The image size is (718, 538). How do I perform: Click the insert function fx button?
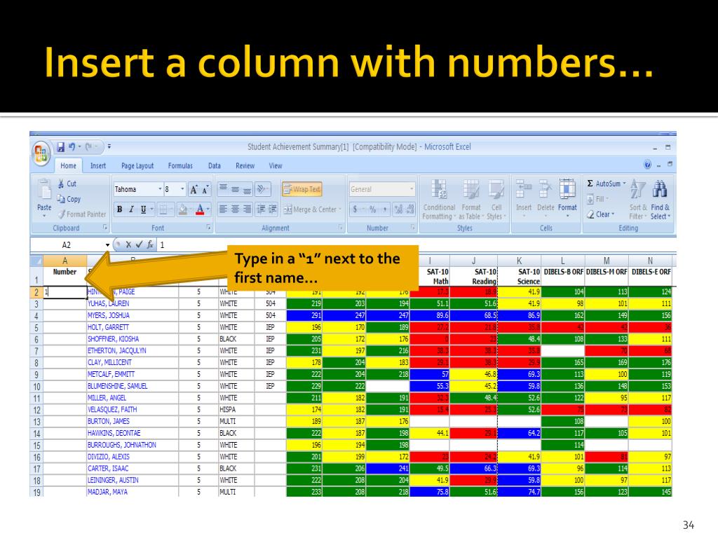pyautogui.click(x=150, y=244)
